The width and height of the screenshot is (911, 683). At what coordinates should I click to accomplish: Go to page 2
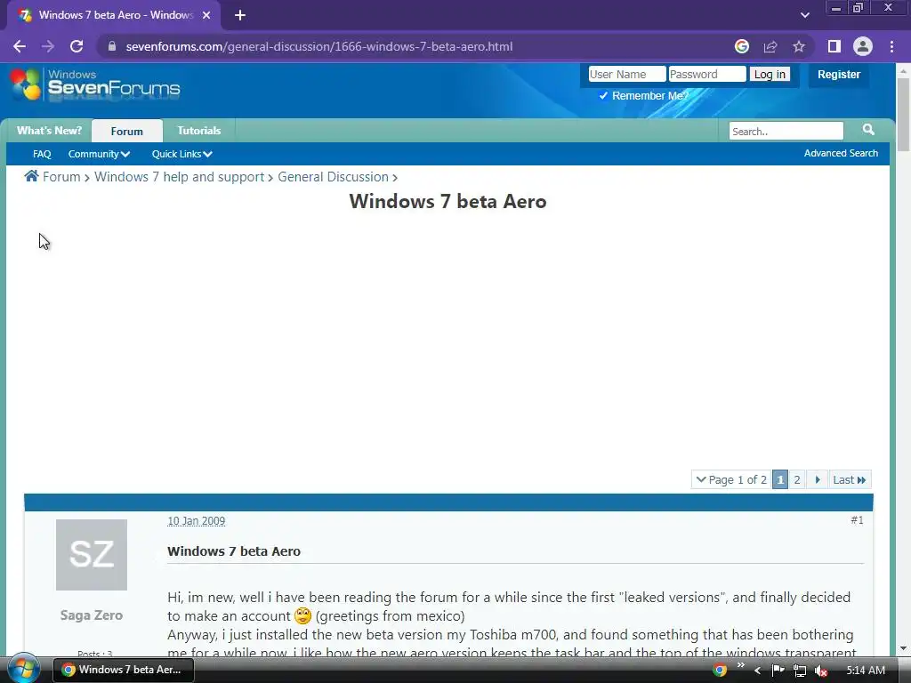[x=796, y=479]
